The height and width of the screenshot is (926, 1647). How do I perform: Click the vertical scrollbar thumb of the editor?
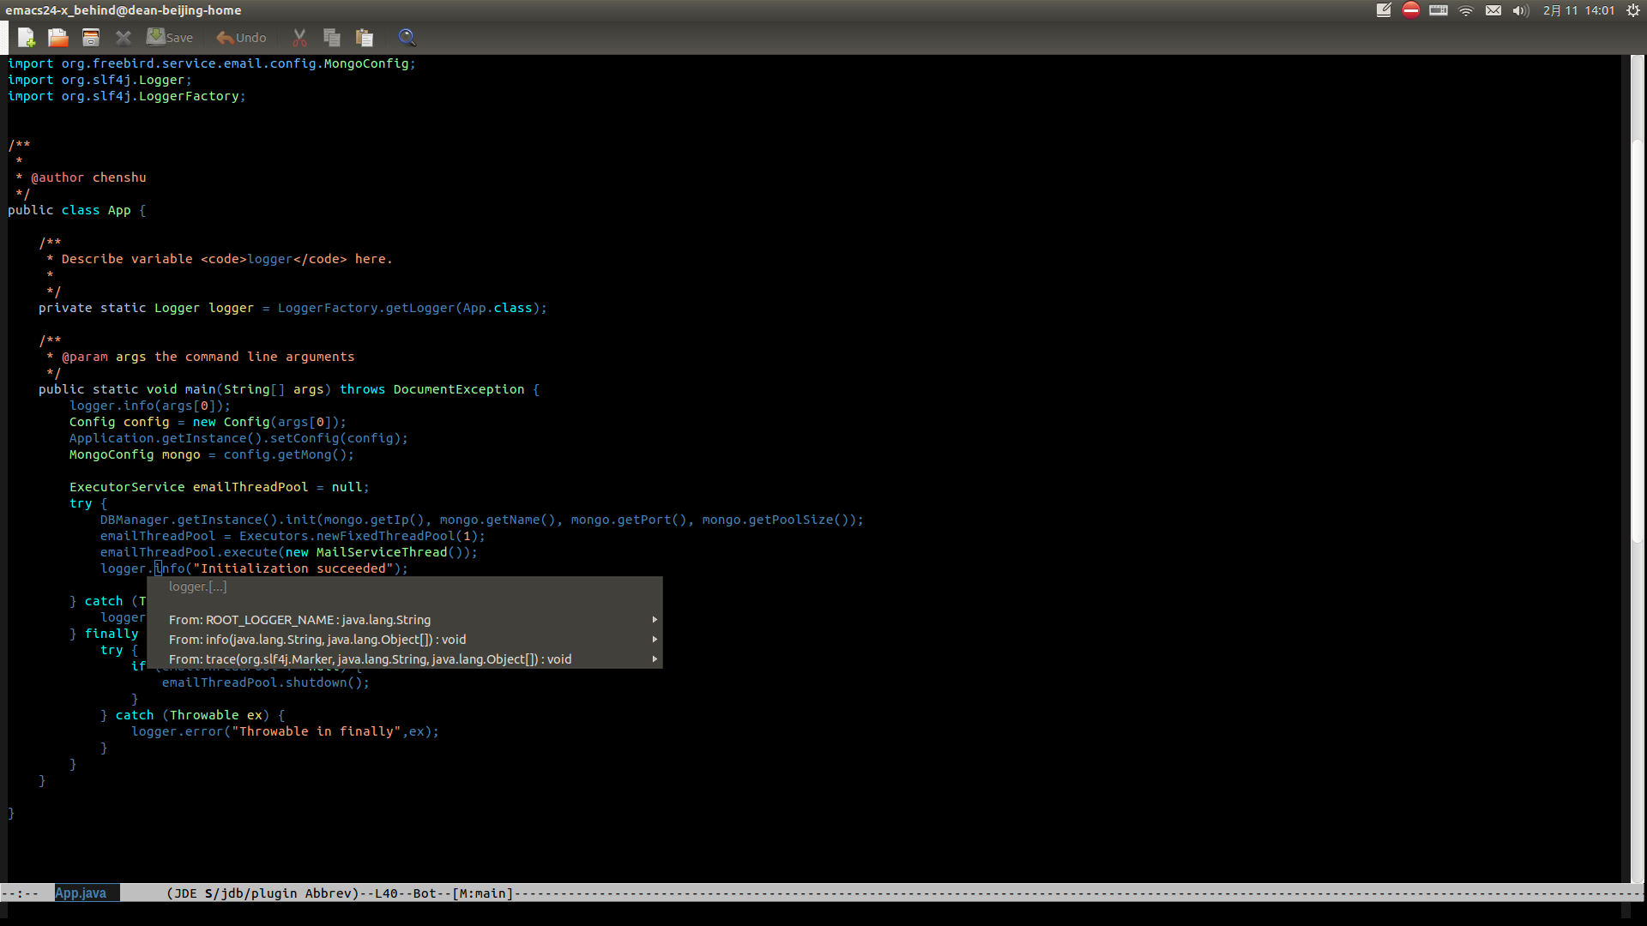(1637, 340)
